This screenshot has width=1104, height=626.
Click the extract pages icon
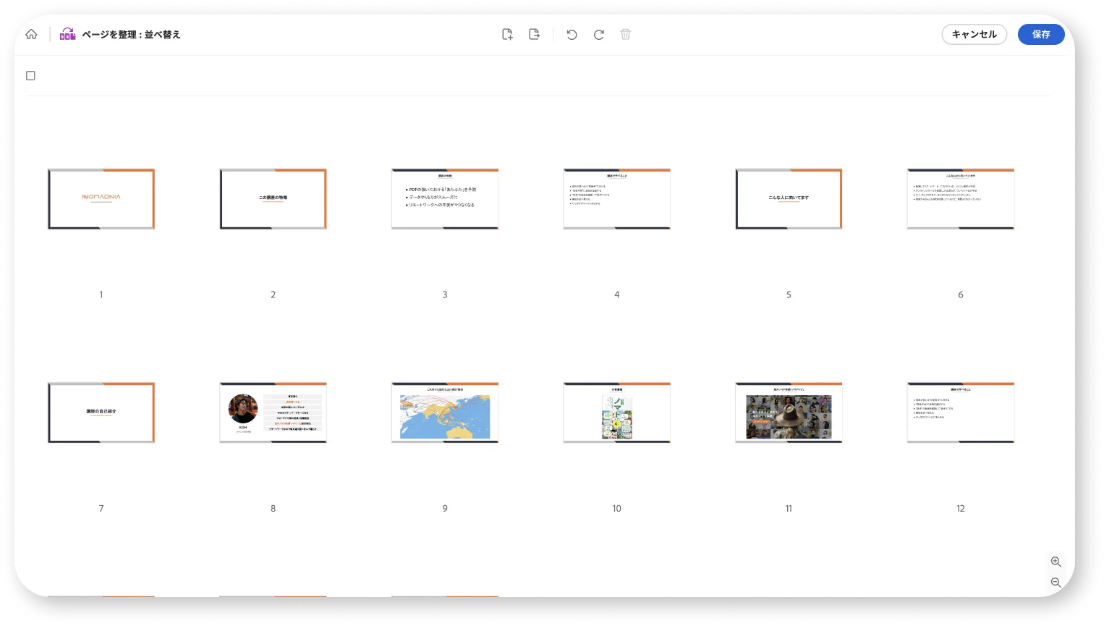pos(534,34)
